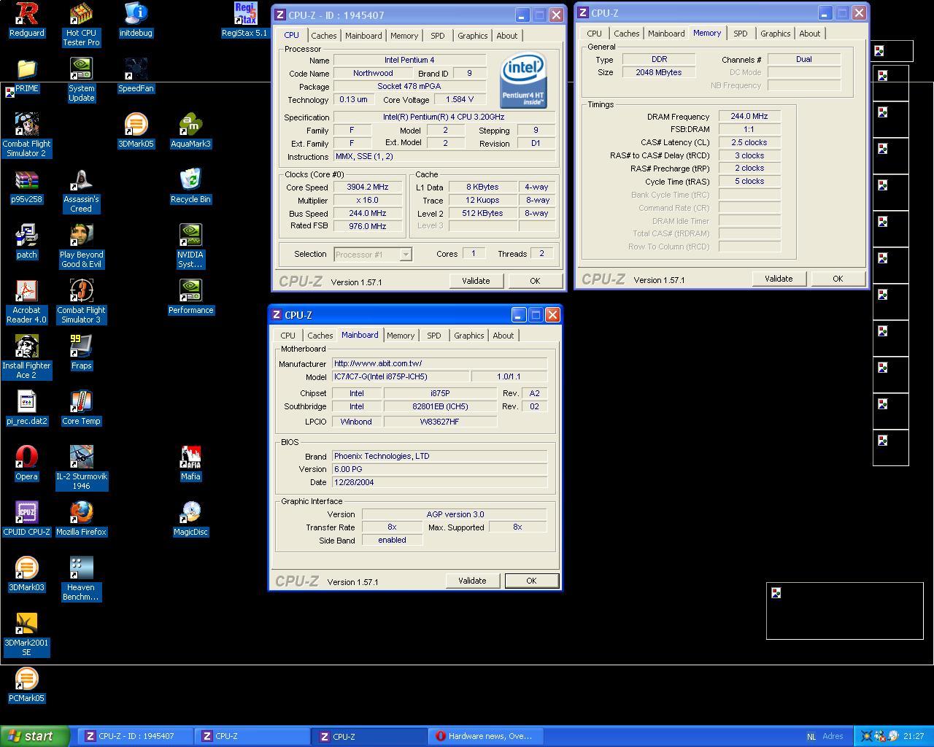Select the i875P chipset value
The height and width of the screenshot is (747, 934).
pos(439,393)
